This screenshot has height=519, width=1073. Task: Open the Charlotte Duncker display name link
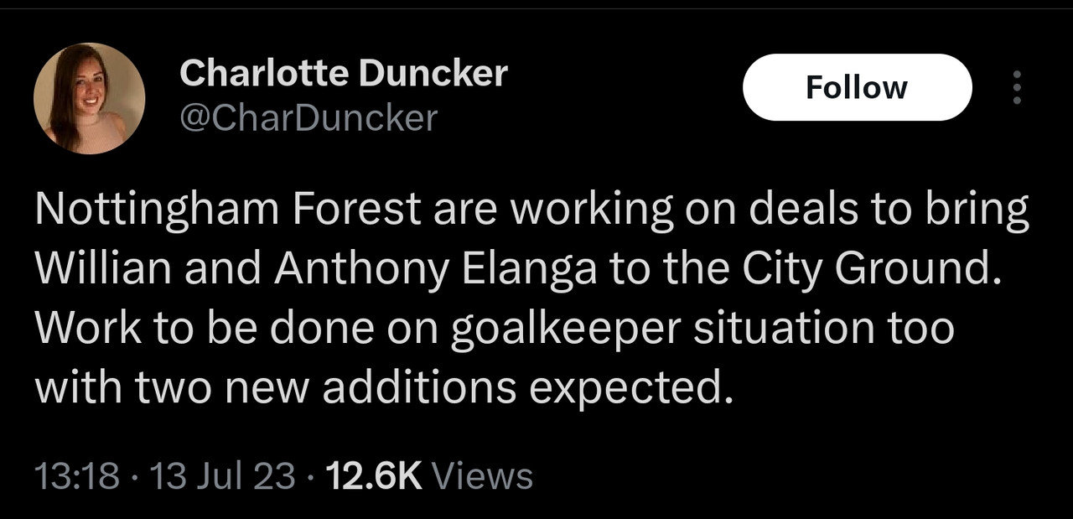coord(344,73)
